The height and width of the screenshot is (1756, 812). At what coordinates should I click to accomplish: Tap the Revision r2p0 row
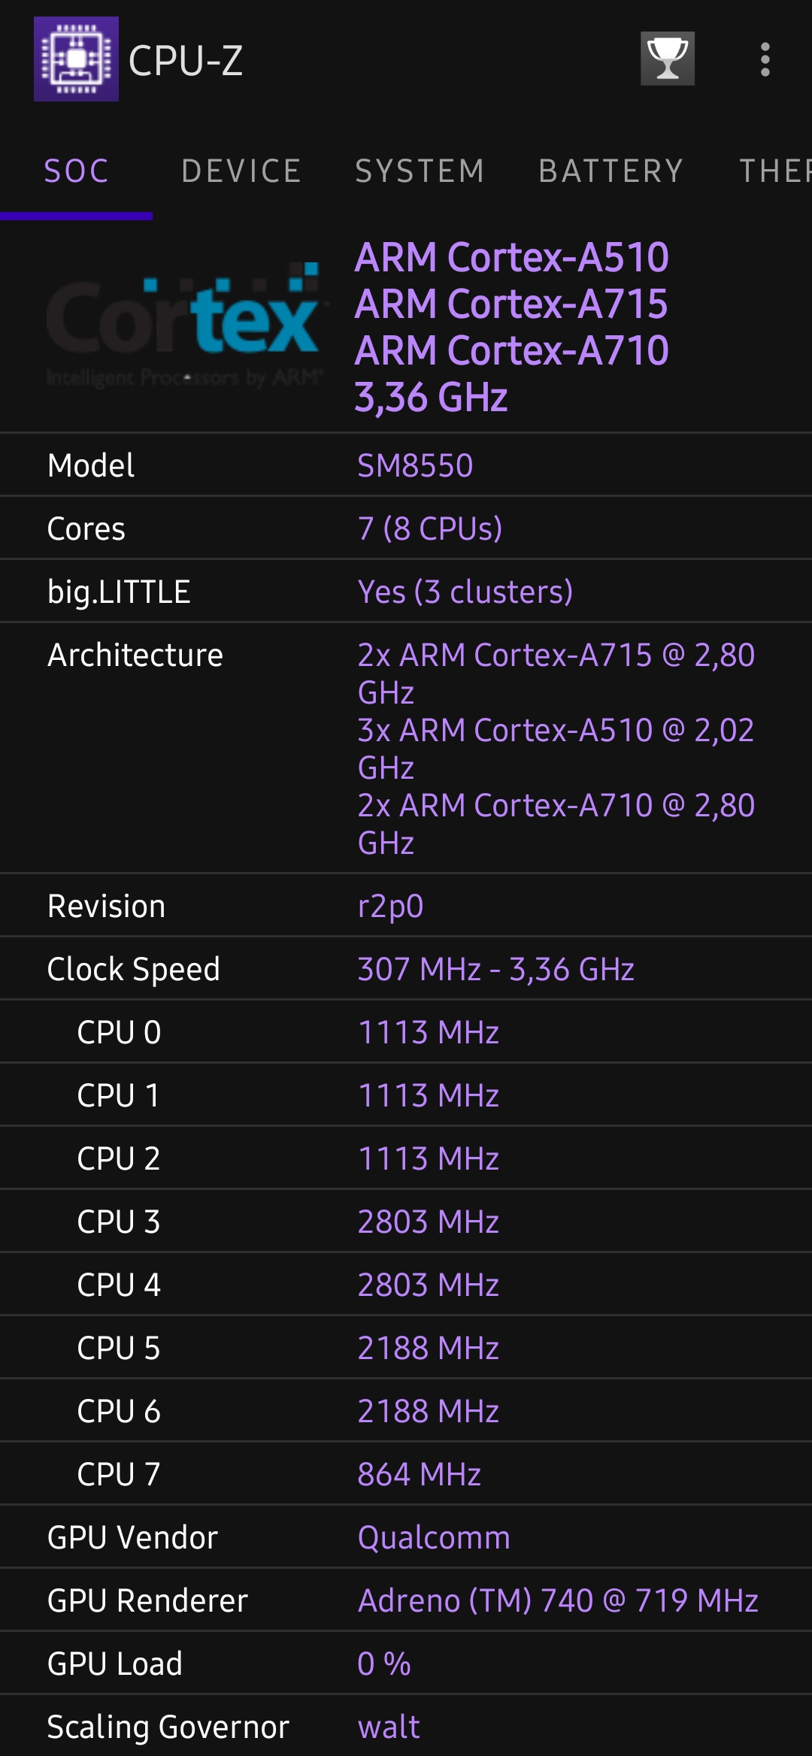pyautogui.click(x=406, y=906)
